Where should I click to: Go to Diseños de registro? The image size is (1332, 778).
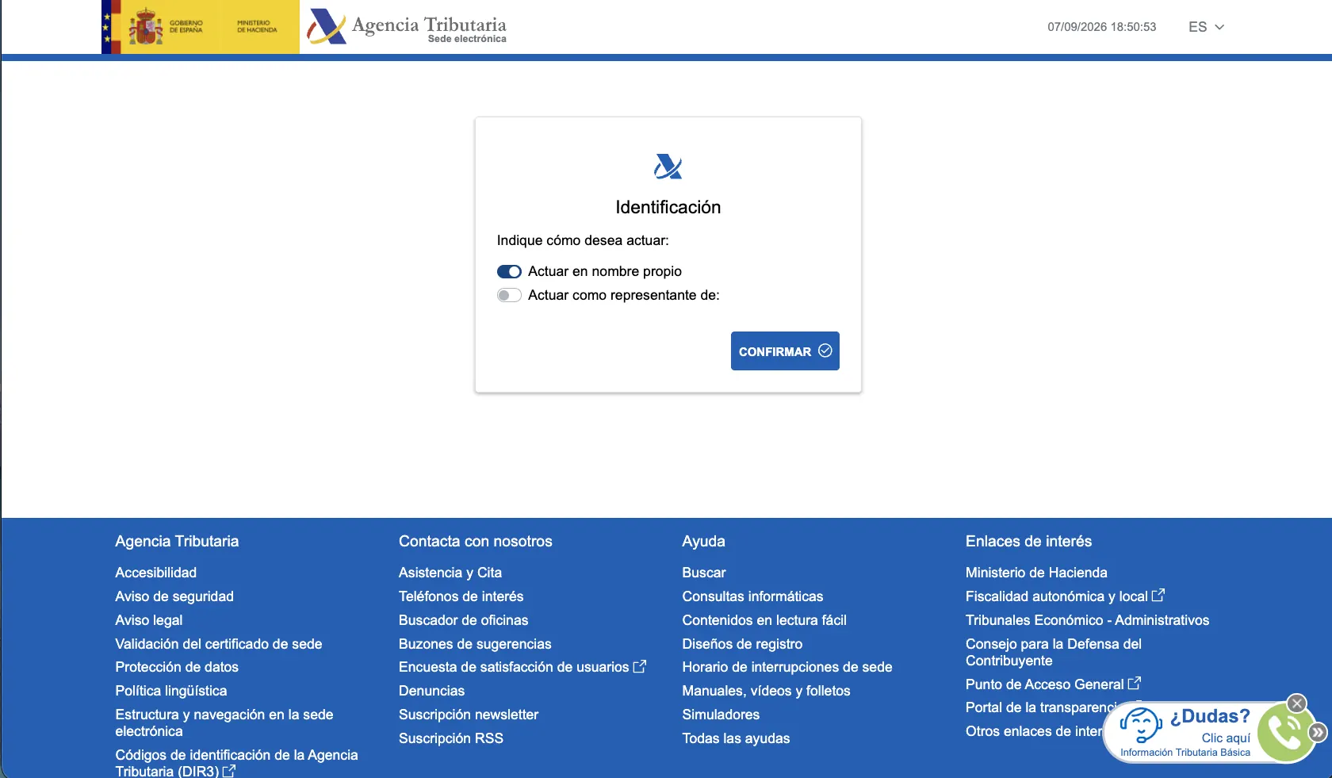coord(742,644)
